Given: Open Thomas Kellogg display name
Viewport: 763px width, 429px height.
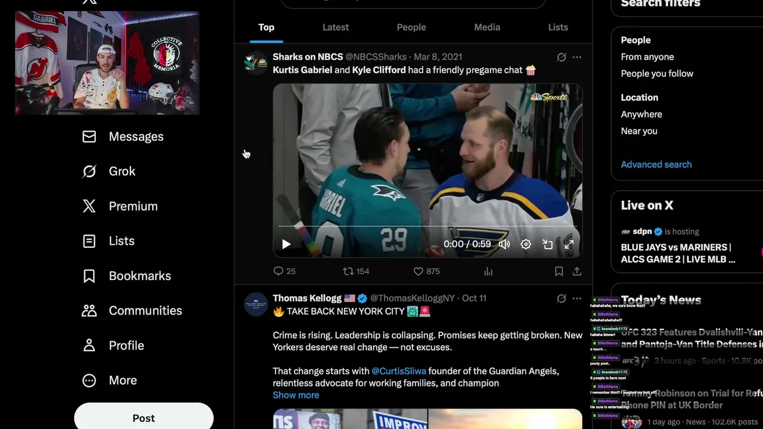Looking at the screenshot, I should click(x=307, y=298).
